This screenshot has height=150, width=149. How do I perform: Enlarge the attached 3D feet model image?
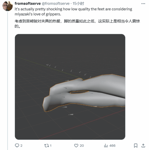pyautogui.click(x=70, y=87)
